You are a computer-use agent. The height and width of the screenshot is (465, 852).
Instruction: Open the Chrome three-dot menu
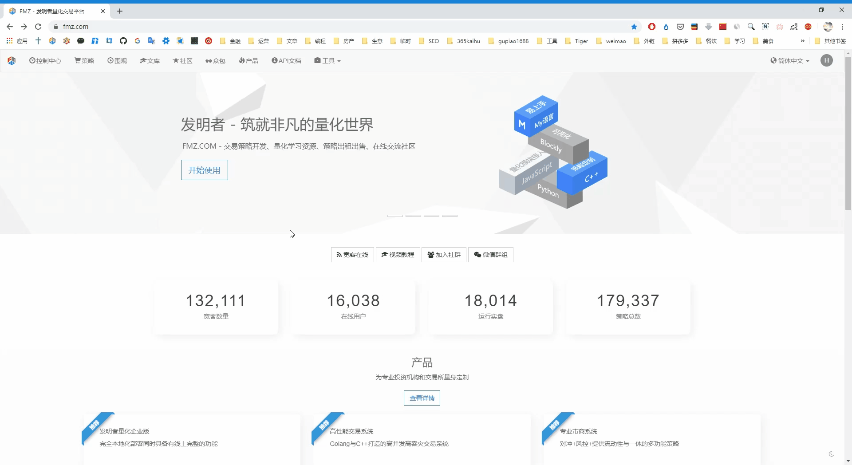coord(843,27)
